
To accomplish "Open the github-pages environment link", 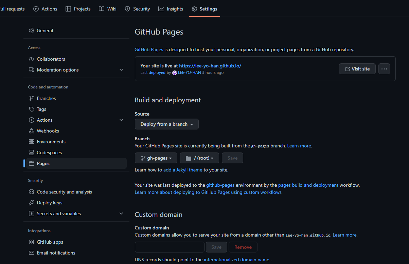I will tap(220, 185).
